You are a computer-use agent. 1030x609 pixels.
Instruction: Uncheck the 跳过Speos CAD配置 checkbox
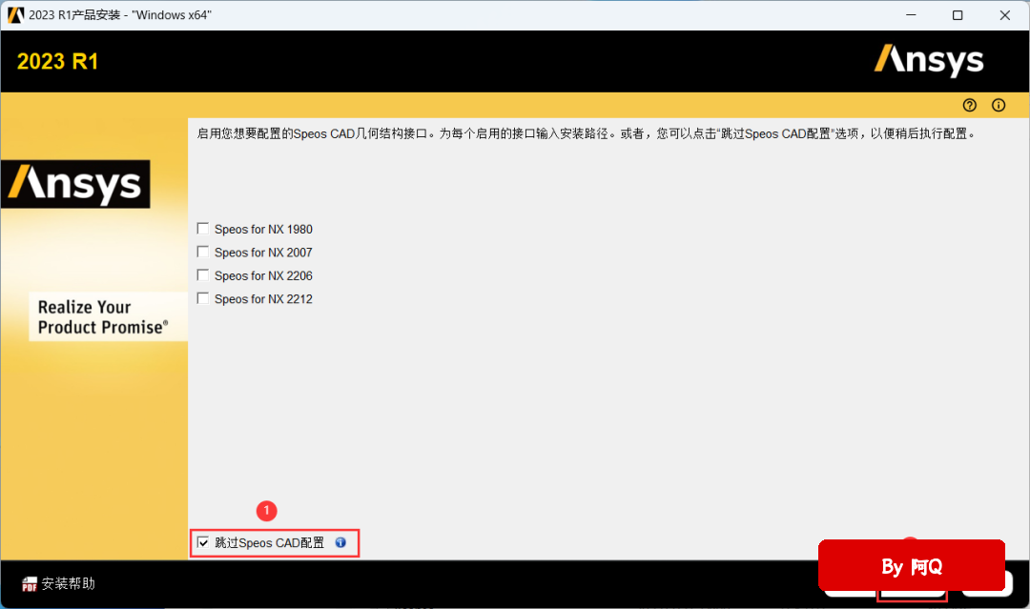202,542
